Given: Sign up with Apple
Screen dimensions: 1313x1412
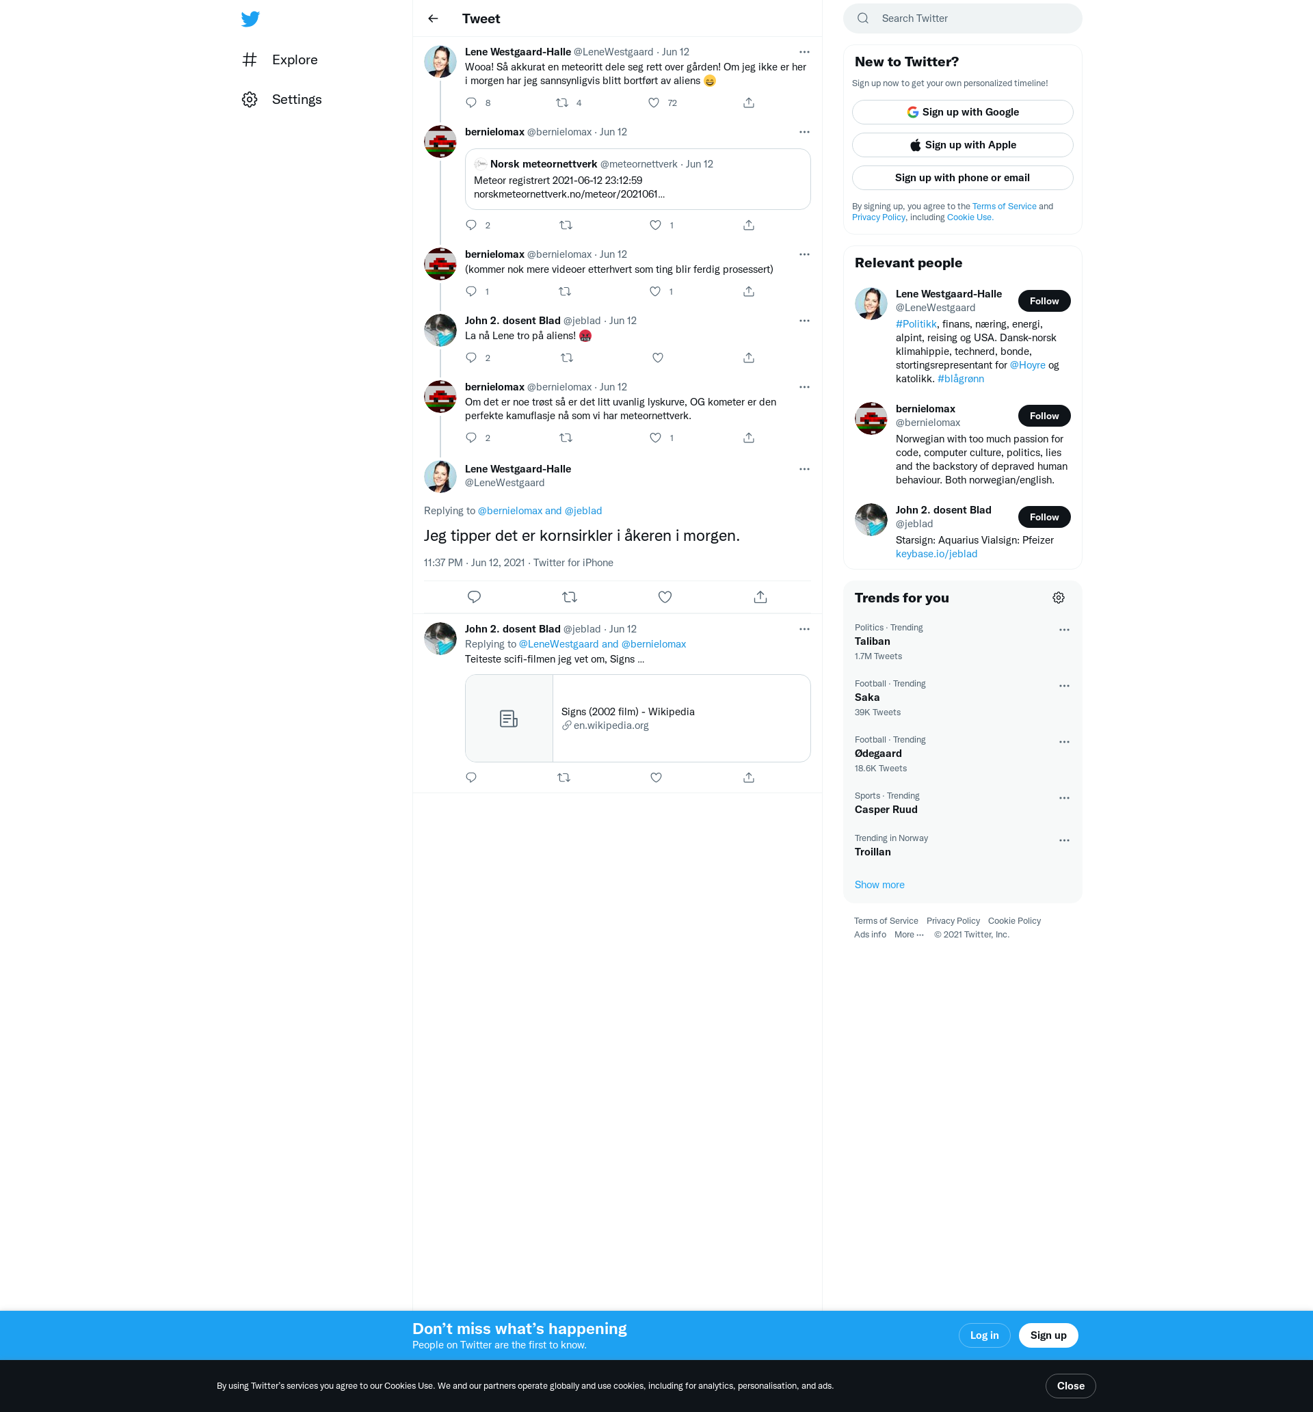Looking at the screenshot, I should coord(963,145).
